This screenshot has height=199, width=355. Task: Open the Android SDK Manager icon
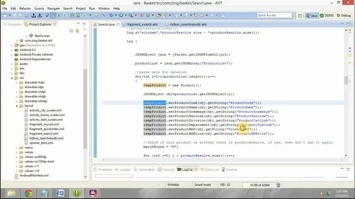click(x=72, y=15)
